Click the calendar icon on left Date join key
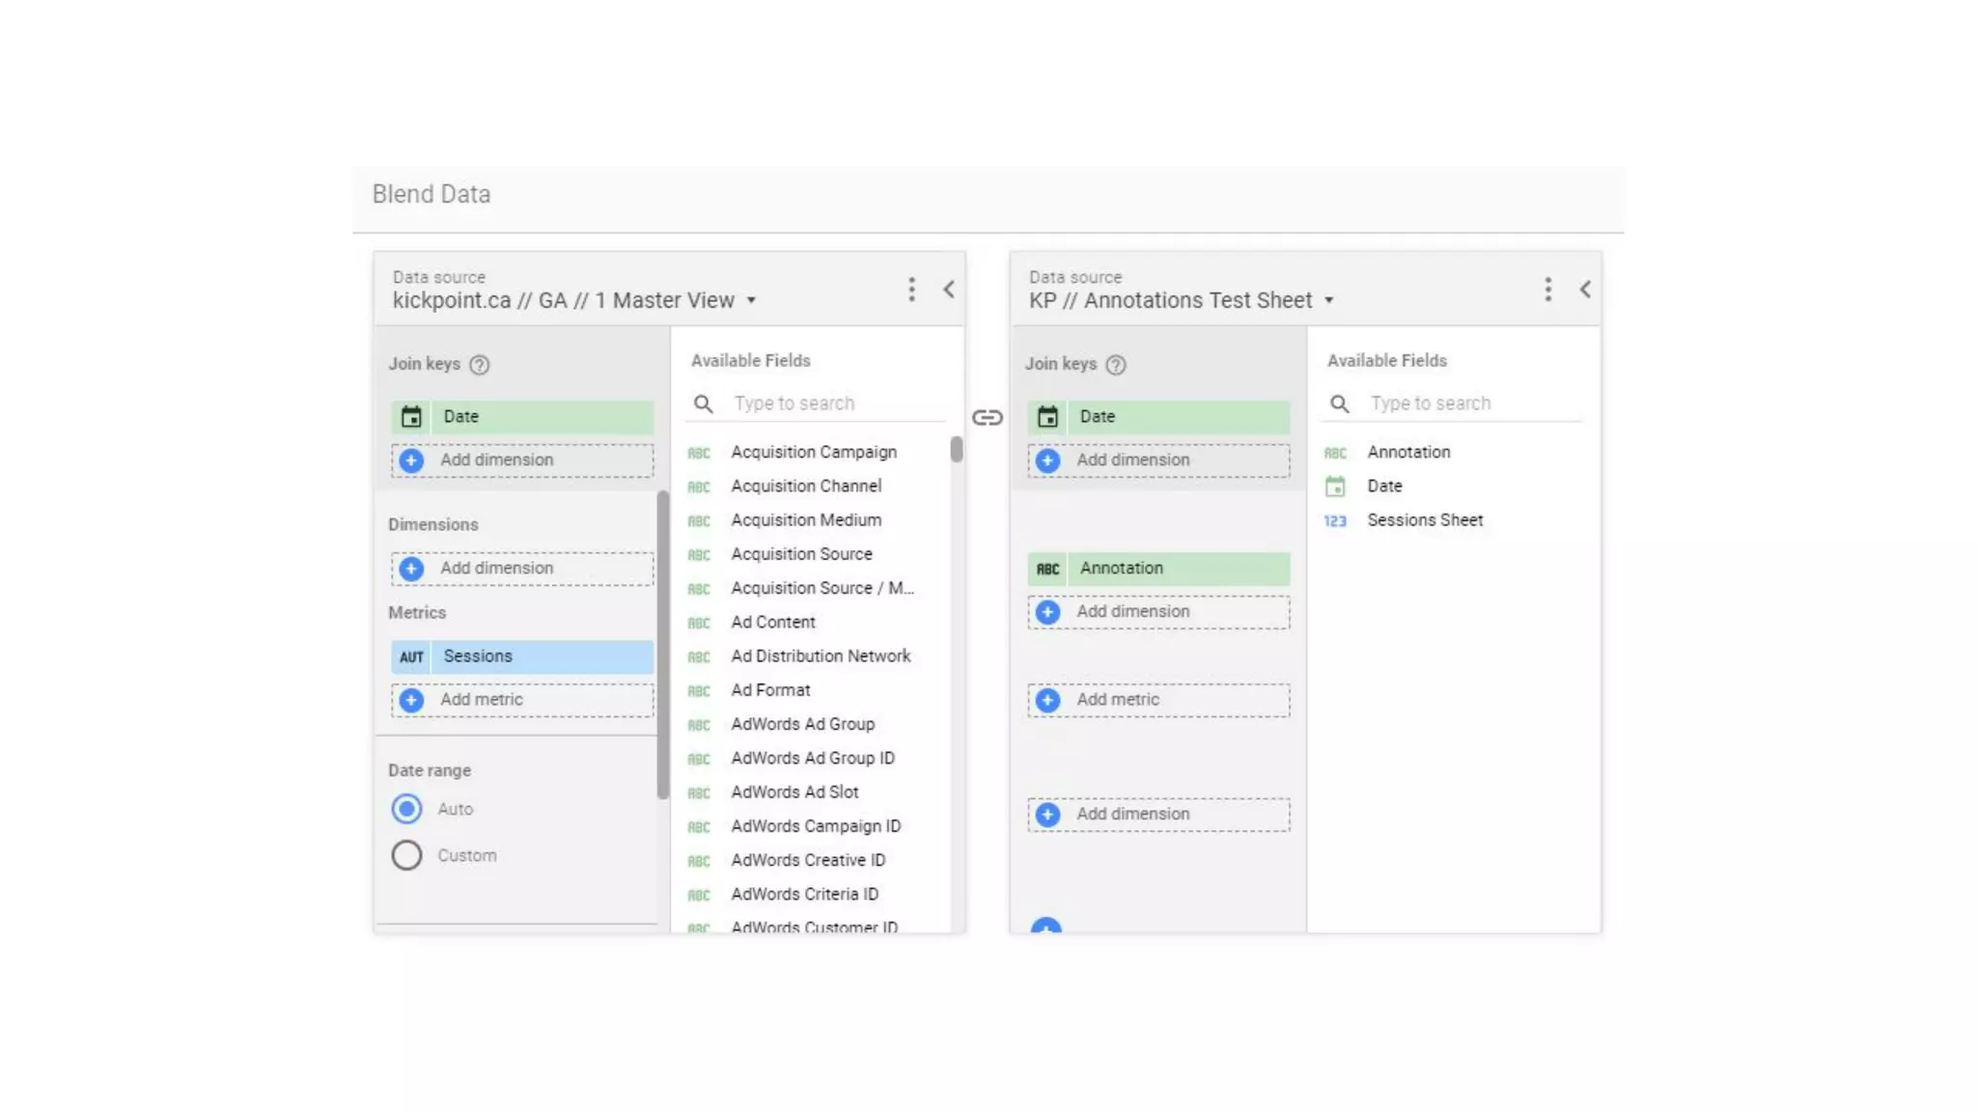 [x=411, y=417]
